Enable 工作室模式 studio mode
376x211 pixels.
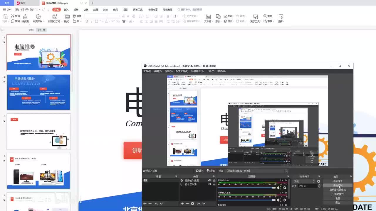click(338, 194)
